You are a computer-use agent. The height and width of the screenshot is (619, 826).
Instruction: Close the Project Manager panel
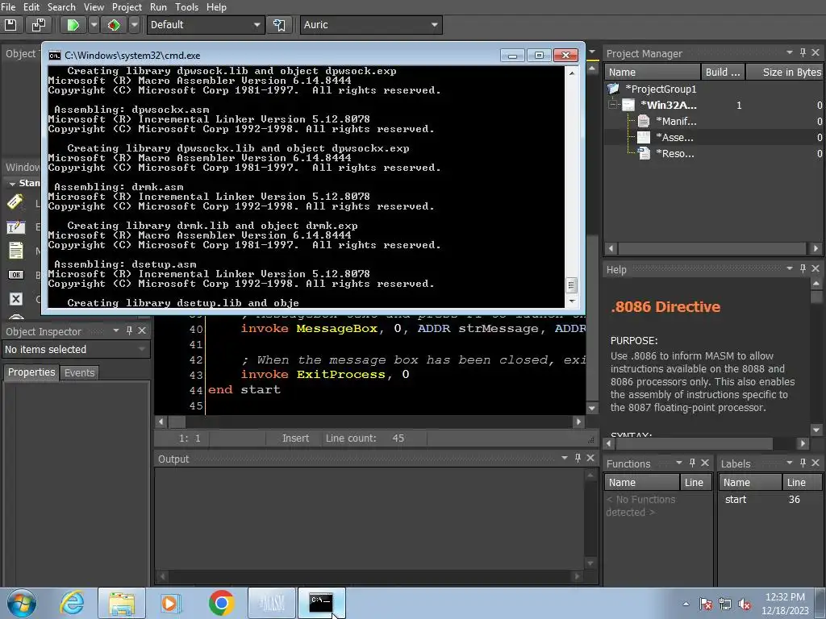[x=816, y=52]
